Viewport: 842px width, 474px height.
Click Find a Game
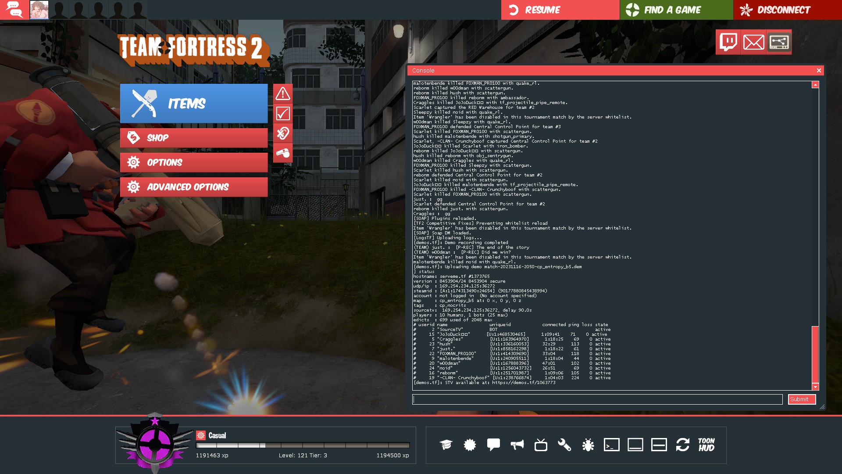[676, 10]
